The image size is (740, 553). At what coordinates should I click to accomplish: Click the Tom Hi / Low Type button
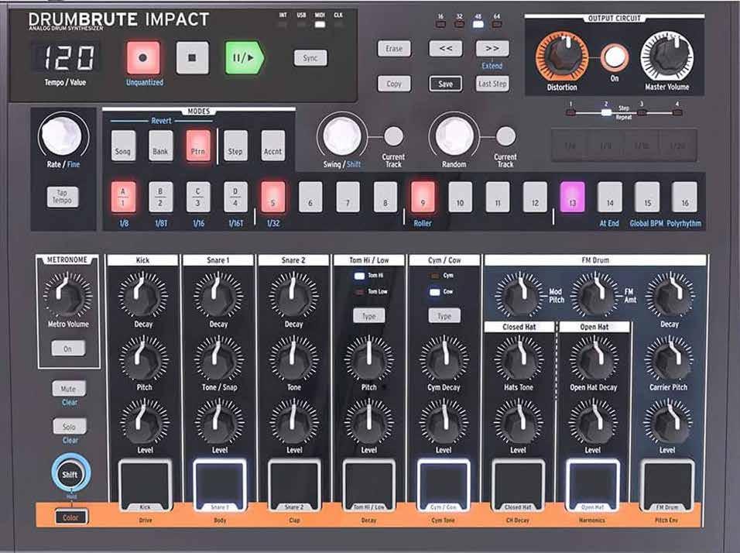coord(369,316)
